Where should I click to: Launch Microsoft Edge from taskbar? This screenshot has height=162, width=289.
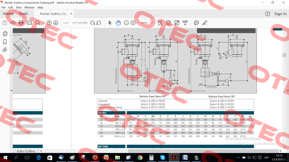pyautogui.click(x=39, y=158)
